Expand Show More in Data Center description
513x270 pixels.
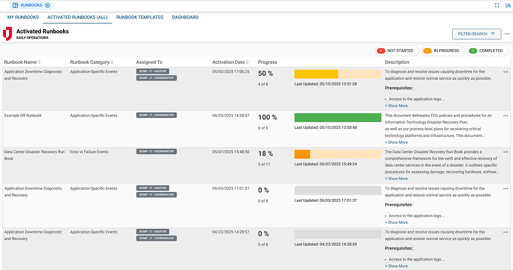point(396,179)
